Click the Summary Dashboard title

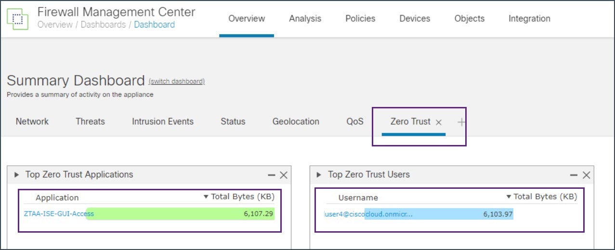tap(76, 80)
